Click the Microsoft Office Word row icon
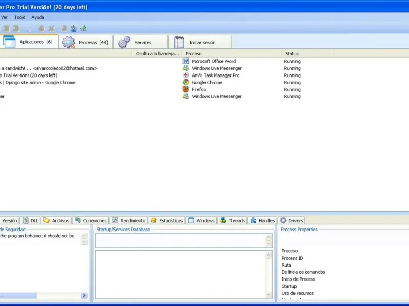The height and width of the screenshot is (306, 409). tap(186, 61)
